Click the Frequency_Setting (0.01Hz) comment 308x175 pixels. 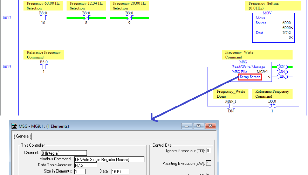pos(273,6)
